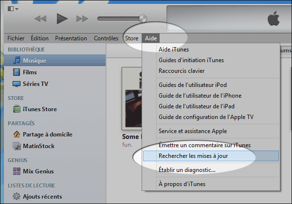Click Rechercher les mises à jour
Screen dimensions: 292x204
click(211, 156)
